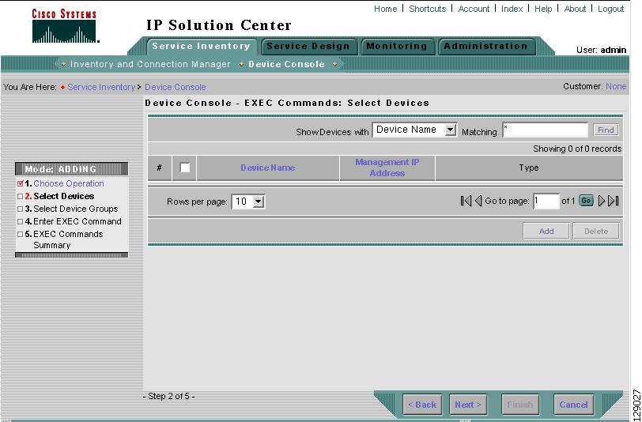Viewport: 642px width, 422px height.
Task: Click the Customer None link
Action: (x=616, y=86)
